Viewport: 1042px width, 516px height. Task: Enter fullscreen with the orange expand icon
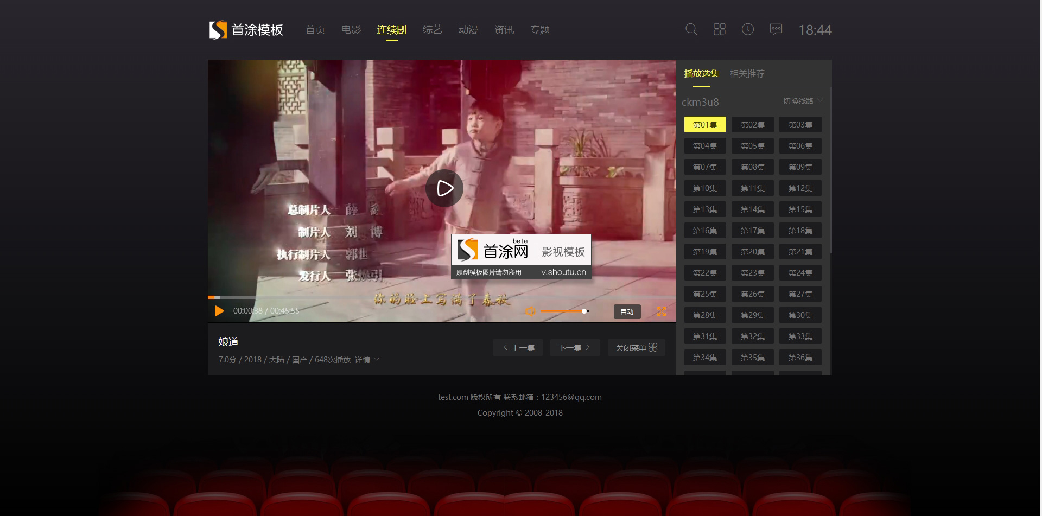tap(662, 311)
